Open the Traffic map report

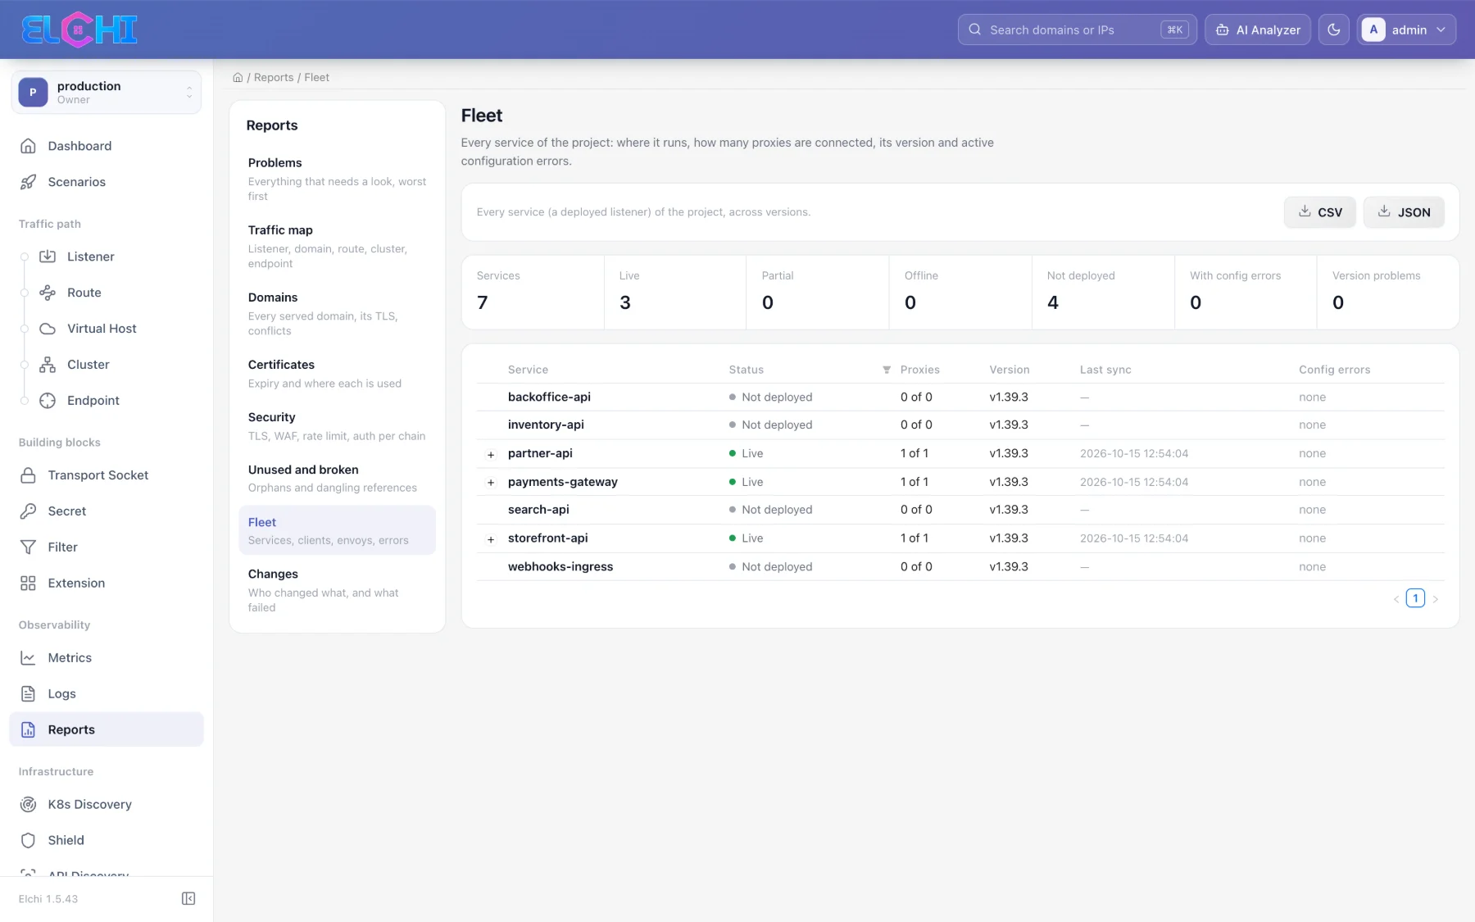[x=337, y=246]
